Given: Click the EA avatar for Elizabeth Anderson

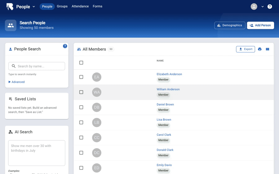Looking at the screenshot, I should pyautogui.click(x=97, y=77).
